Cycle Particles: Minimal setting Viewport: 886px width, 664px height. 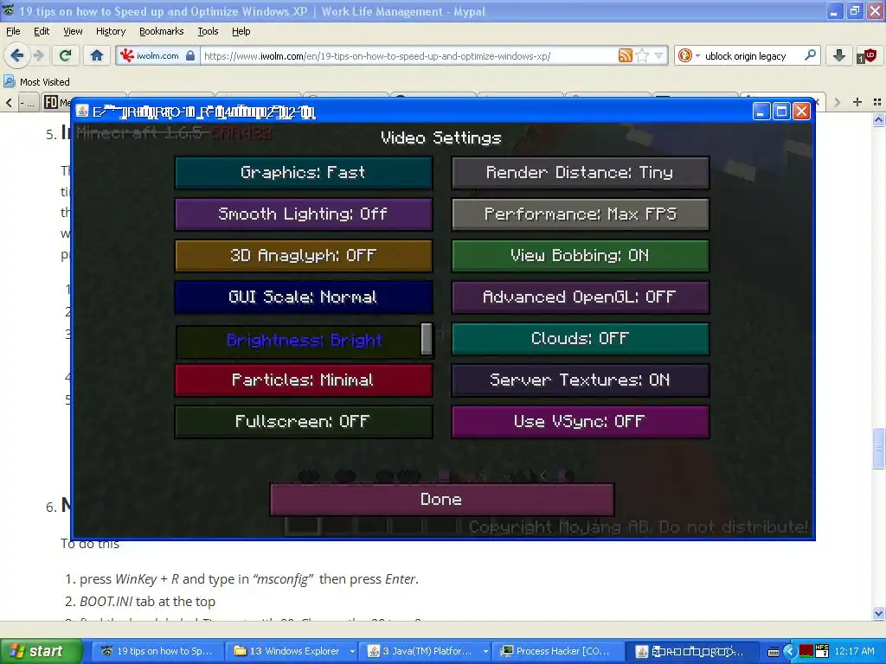[304, 380]
